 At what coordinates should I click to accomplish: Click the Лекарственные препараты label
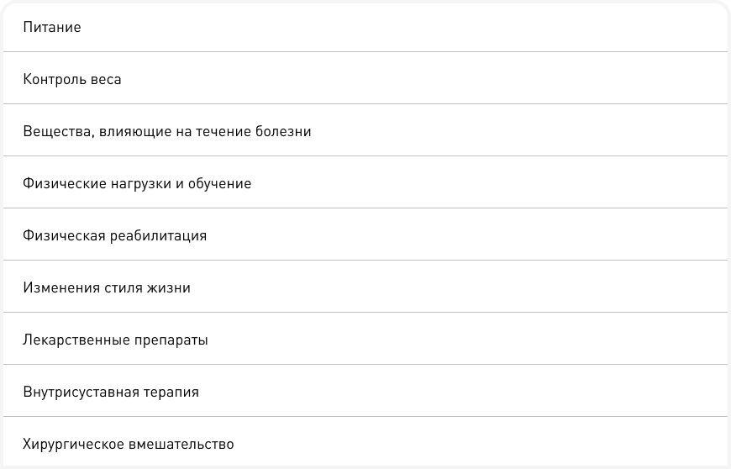[116, 340]
